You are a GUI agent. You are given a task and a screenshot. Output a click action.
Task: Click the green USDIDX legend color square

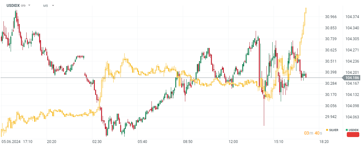coord(347,130)
